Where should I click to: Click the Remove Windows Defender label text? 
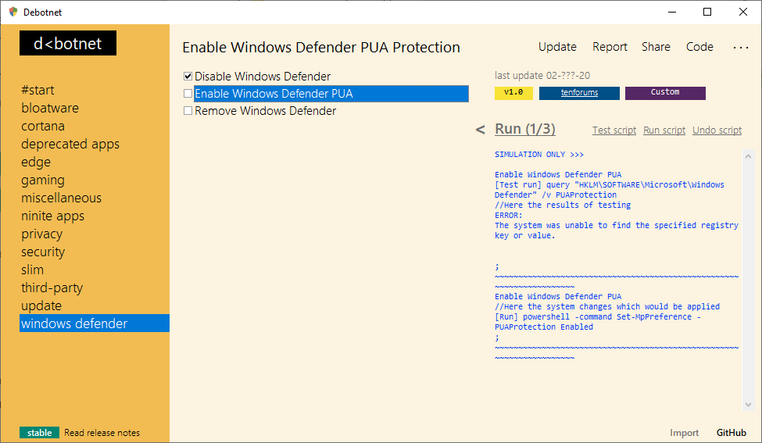pos(266,111)
